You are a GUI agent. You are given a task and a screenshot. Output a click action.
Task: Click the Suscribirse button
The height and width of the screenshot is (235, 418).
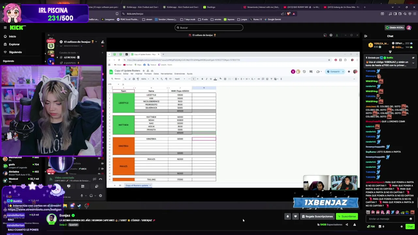click(x=347, y=216)
